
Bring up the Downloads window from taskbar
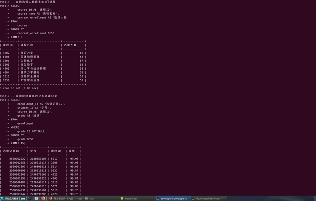tap(129, 199)
